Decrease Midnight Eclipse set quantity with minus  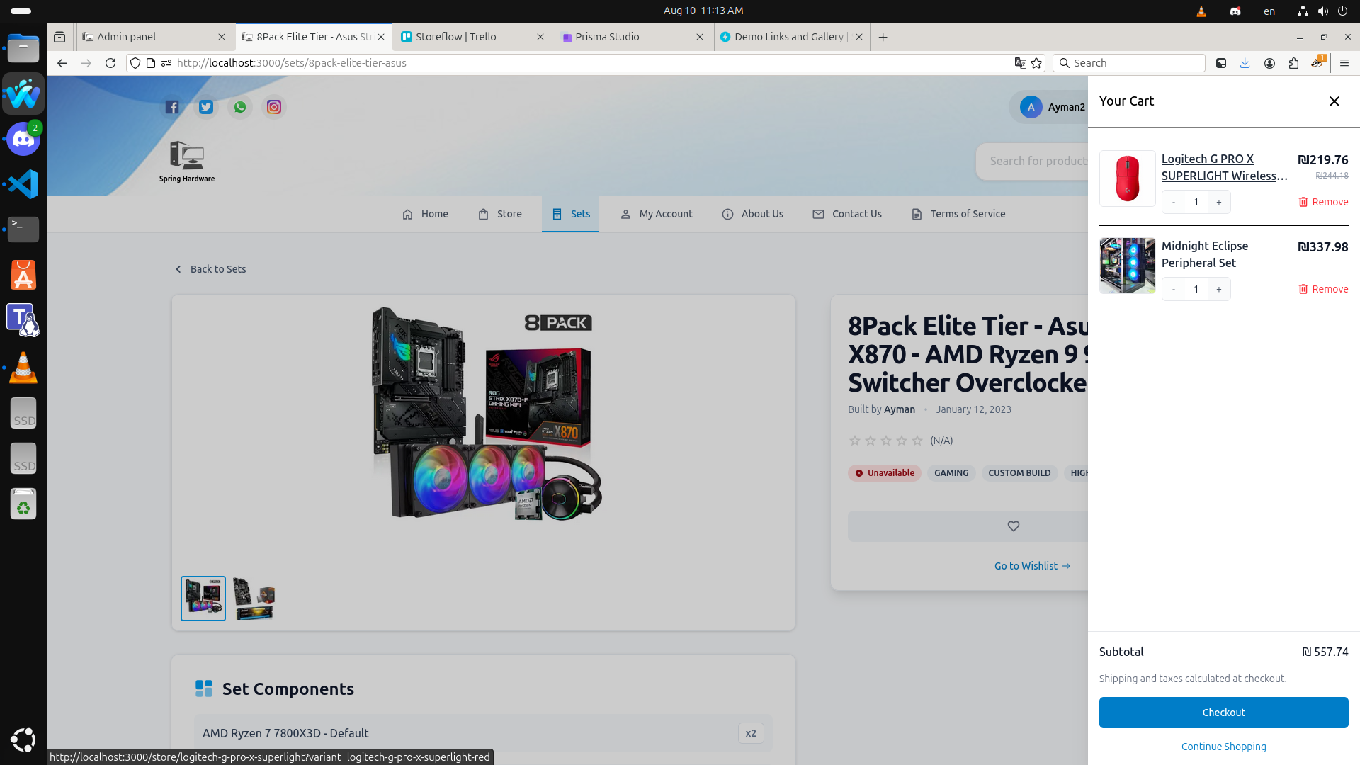tap(1174, 289)
